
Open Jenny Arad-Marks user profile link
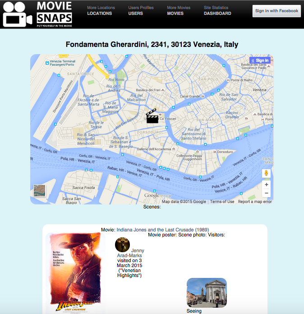[130, 253]
